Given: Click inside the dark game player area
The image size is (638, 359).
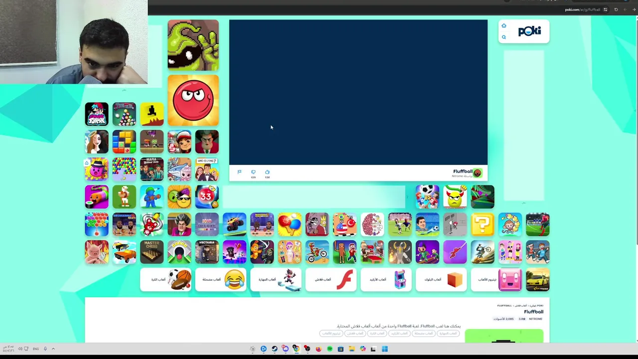Looking at the screenshot, I should click(x=358, y=92).
